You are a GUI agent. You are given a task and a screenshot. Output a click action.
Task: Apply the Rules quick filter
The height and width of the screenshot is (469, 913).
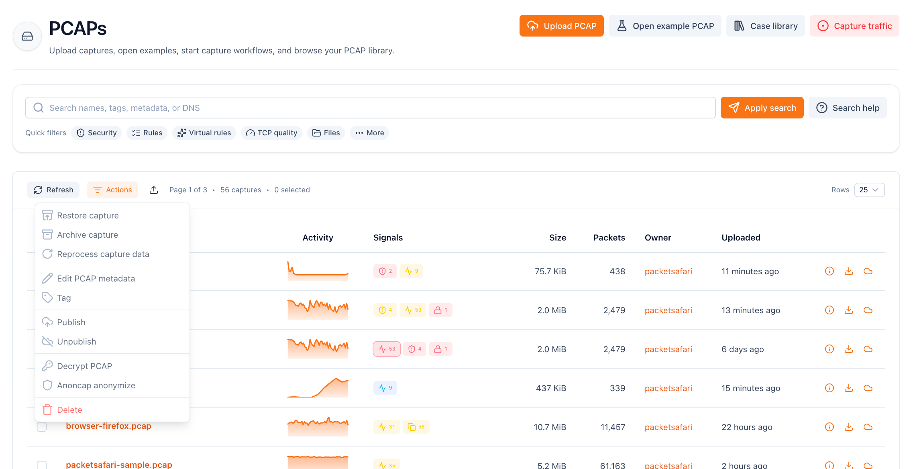pos(147,133)
